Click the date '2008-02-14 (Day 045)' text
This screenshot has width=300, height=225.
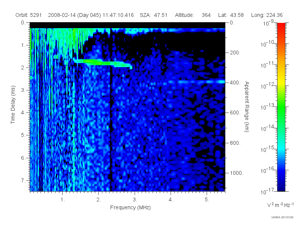(74, 15)
